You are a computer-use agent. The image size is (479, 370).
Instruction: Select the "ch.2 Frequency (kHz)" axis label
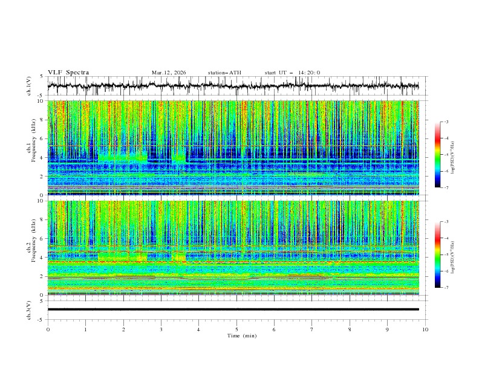(31, 241)
